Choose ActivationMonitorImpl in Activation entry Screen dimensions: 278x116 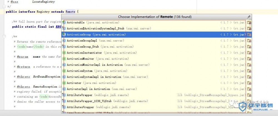click(157, 65)
